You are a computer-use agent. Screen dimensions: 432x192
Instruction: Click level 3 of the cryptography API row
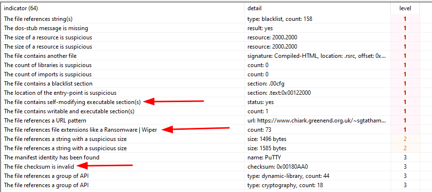(405, 185)
